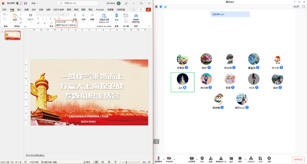Expand the share screen options arrow
This screenshot has width=307, height=164.
tap(197, 159)
